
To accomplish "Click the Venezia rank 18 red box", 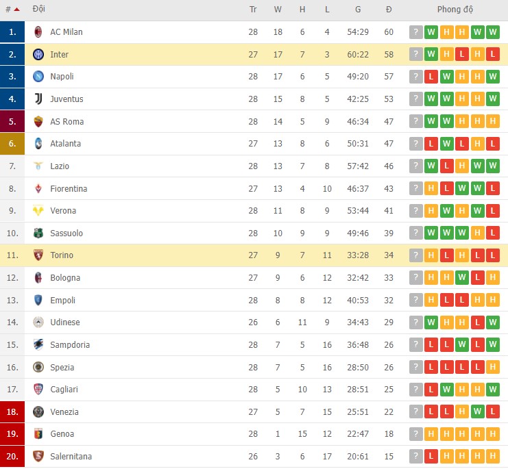I will click(x=12, y=412).
